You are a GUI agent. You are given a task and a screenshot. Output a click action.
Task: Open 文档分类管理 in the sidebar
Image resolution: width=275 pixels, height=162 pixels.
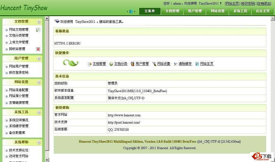[x=19, y=35]
